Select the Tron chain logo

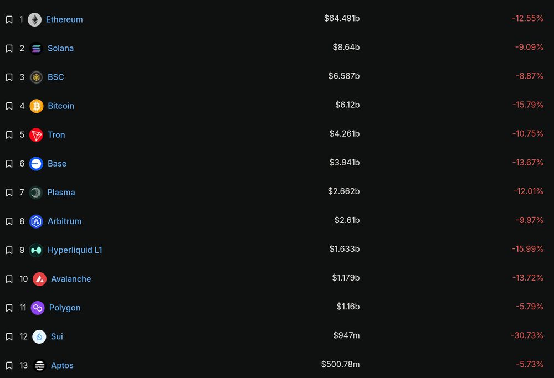pyautogui.click(x=36, y=134)
